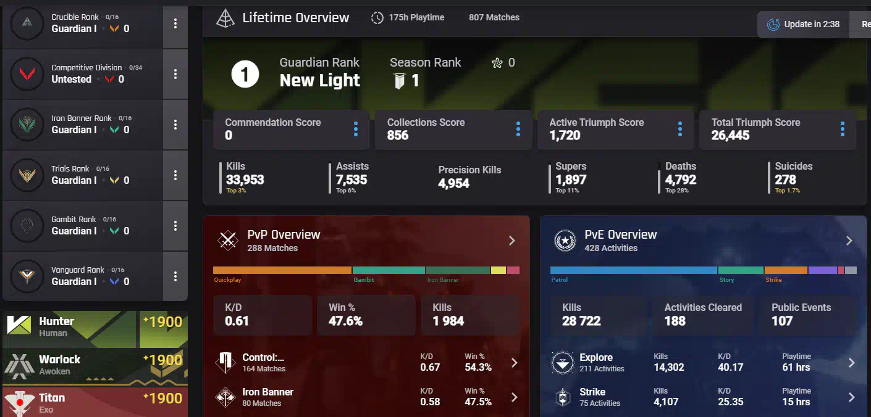This screenshot has width=871, height=417.
Task: Click the Crucible Rank emblem icon
Action: tap(27, 23)
